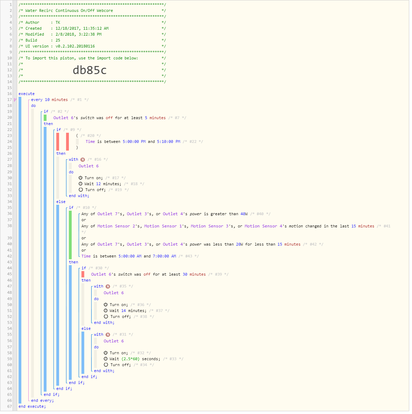412x414 pixels.
Task: Click the 'execute' keyword at line 16
Action: [27, 94]
